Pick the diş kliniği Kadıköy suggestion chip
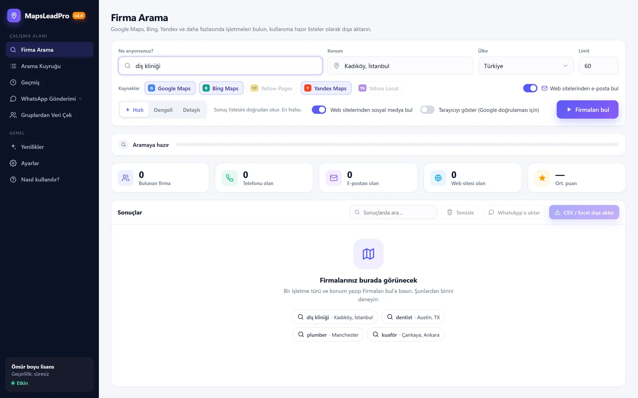The image size is (638, 398). pyautogui.click(x=335, y=317)
